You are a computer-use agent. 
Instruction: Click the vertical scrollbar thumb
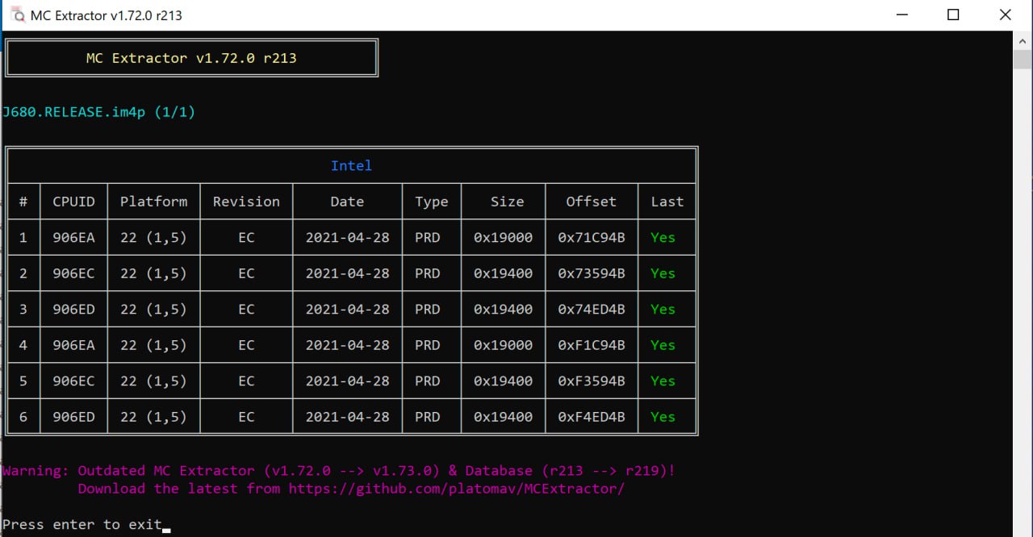coord(1021,58)
